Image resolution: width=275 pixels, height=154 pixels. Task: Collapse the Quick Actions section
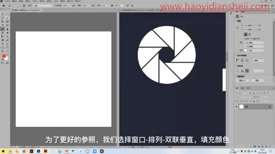coord(236,76)
